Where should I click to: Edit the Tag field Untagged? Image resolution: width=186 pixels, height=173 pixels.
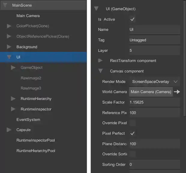click(155, 40)
